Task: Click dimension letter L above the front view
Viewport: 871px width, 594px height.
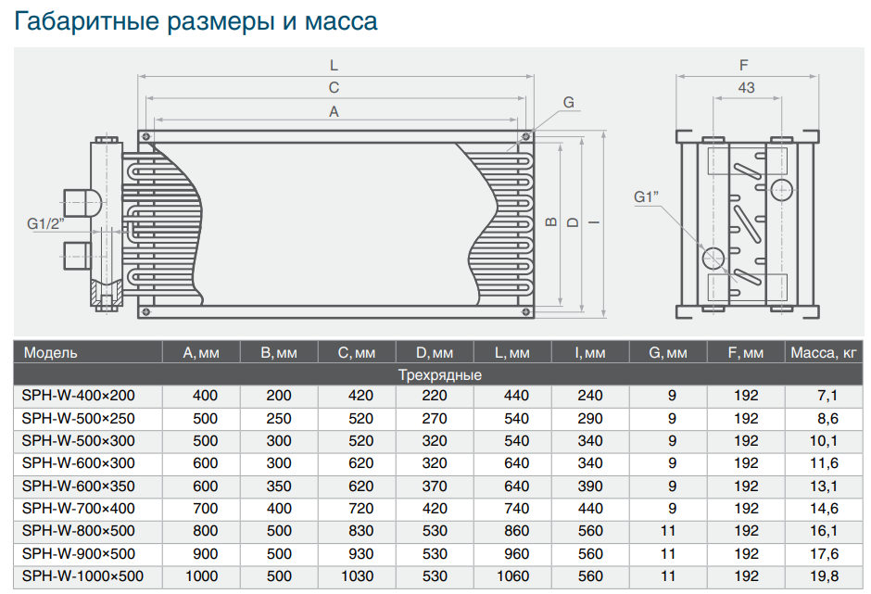Action: [x=334, y=65]
